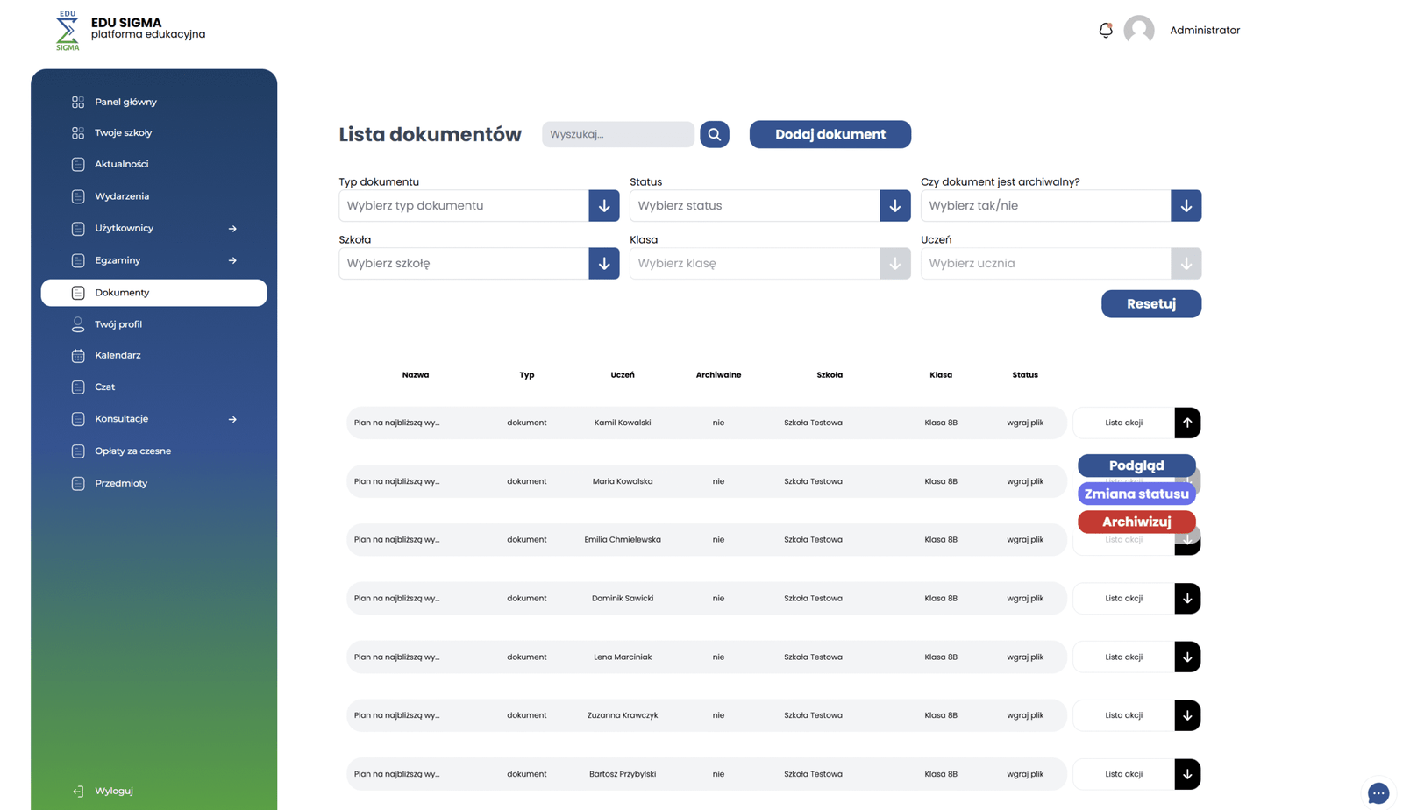Click the Resetuj filters button
Viewport: 1403px width, 810px height.
tap(1150, 304)
